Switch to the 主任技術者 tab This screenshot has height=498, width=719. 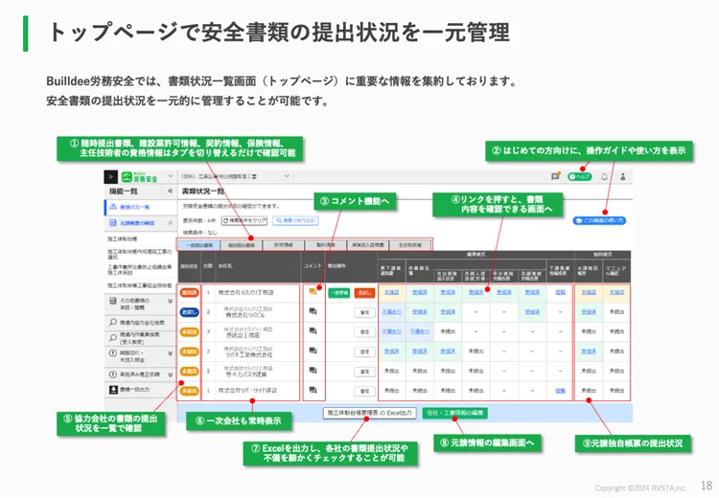point(410,245)
